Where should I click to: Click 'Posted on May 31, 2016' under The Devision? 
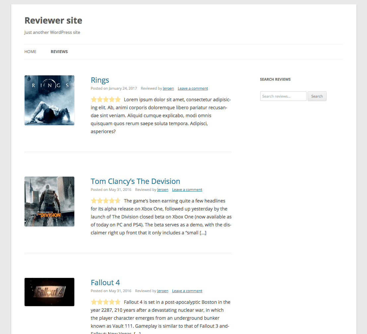(x=111, y=190)
